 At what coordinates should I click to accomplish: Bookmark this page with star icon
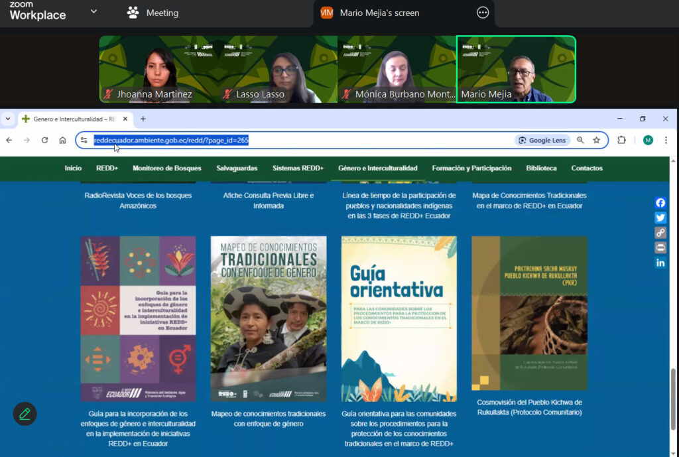click(596, 140)
